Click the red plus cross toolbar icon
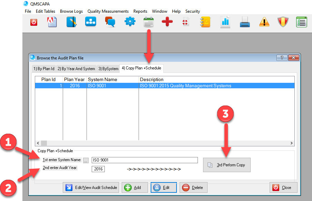 167,22
